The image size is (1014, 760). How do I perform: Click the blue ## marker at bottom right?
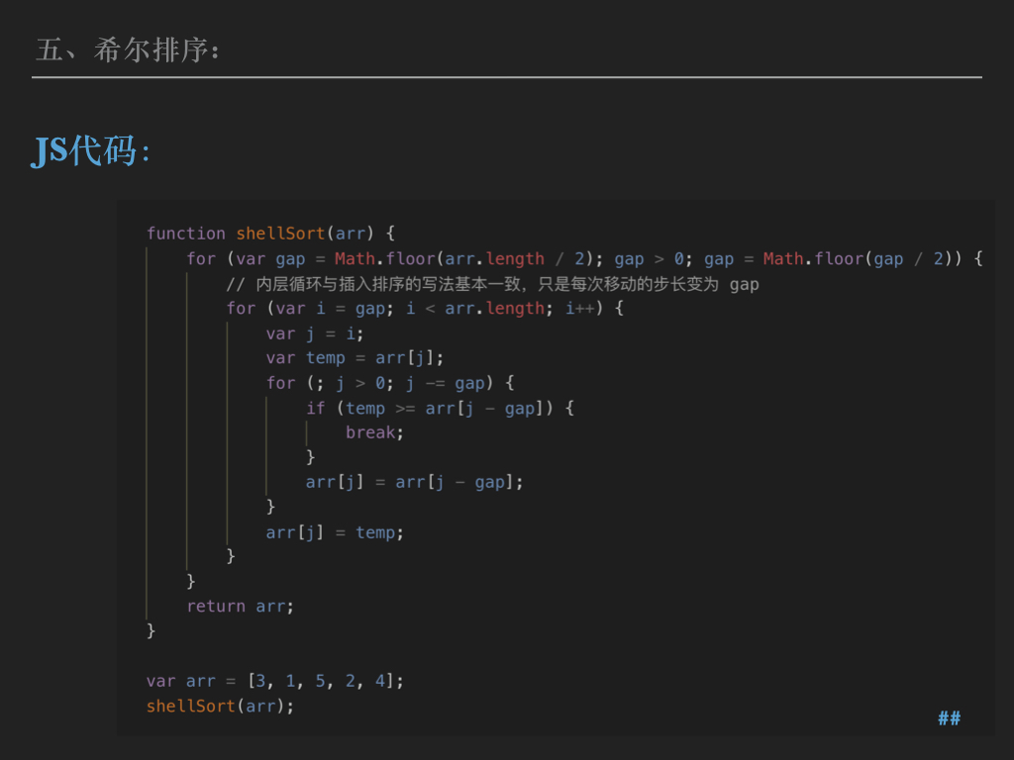pos(949,717)
